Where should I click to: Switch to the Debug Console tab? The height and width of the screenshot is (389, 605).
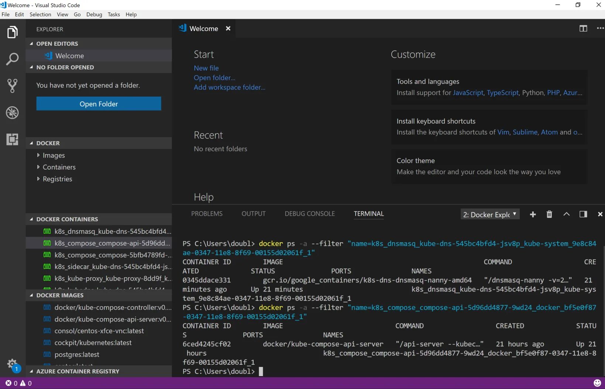tap(310, 213)
